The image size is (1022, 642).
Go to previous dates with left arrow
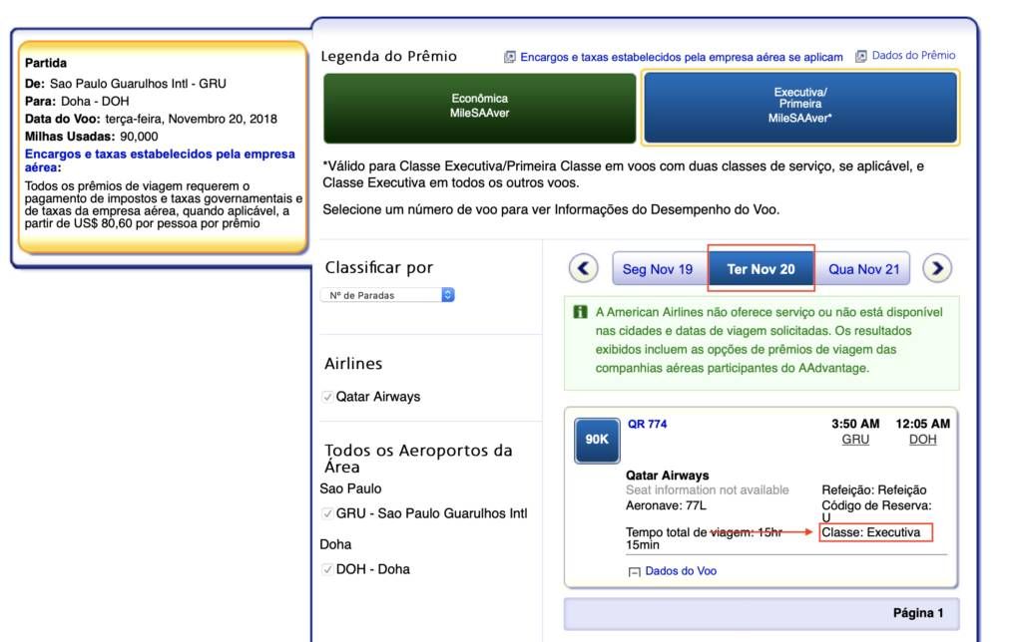tap(583, 268)
